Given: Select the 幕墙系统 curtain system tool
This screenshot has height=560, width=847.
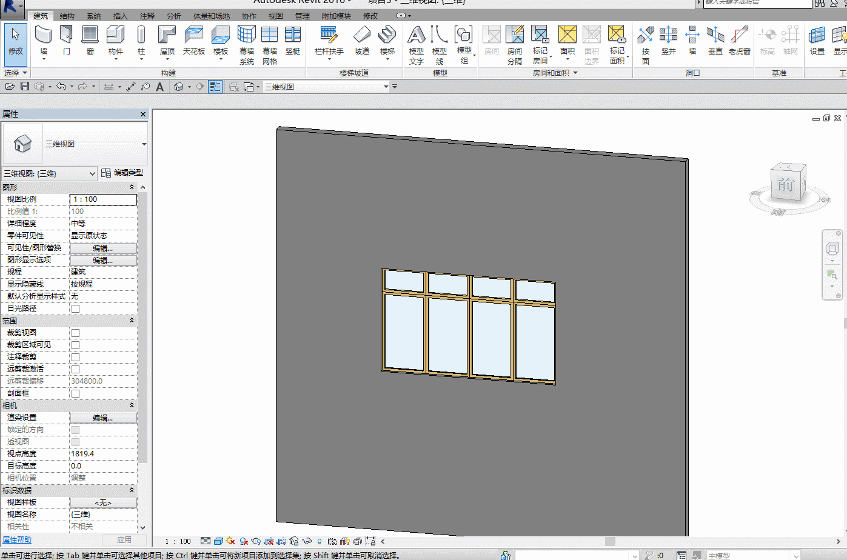Looking at the screenshot, I should (246, 45).
